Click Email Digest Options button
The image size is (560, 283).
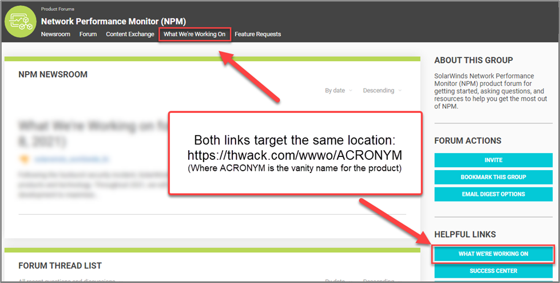[x=493, y=194]
